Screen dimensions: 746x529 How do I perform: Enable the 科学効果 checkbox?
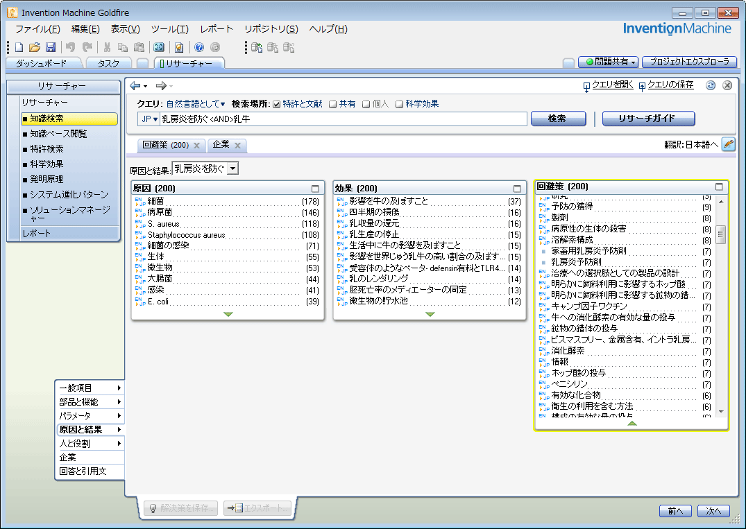[399, 105]
